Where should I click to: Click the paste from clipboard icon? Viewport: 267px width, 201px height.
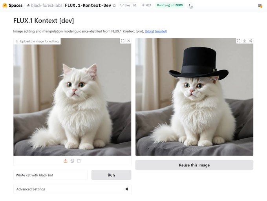pyautogui.click(x=79, y=161)
